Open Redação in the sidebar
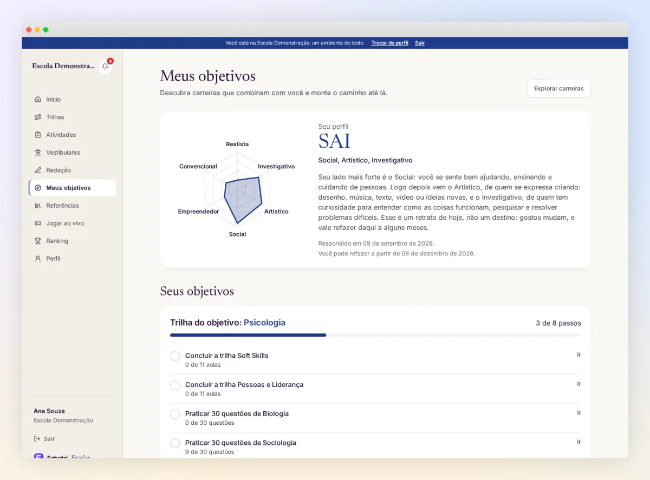Image resolution: width=650 pixels, height=480 pixels. click(x=72, y=170)
